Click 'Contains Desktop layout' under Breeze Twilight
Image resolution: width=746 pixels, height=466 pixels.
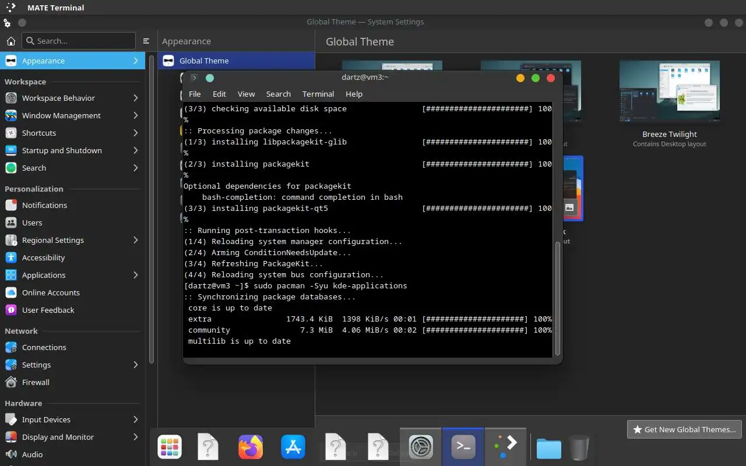(670, 144)
